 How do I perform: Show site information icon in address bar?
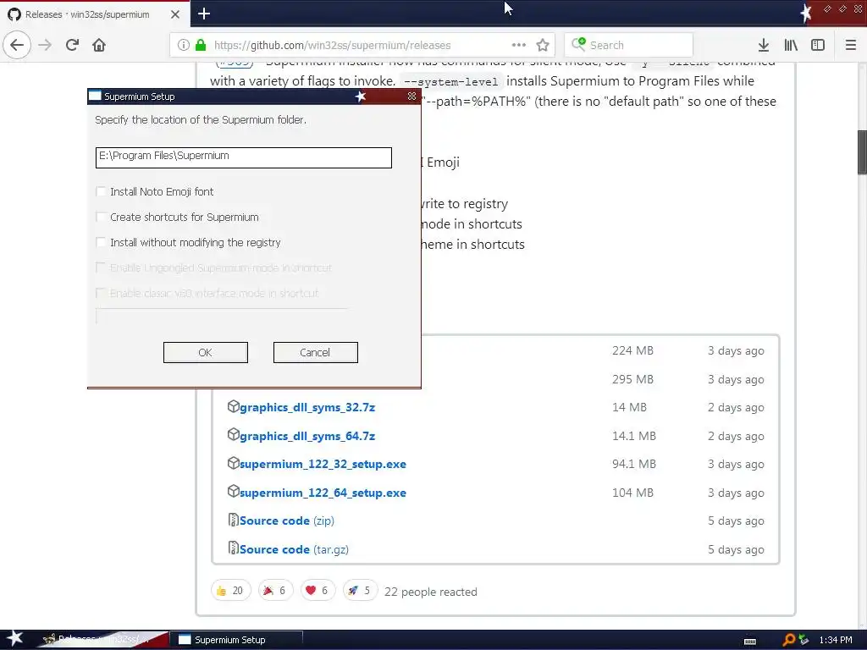click(184, 46)
